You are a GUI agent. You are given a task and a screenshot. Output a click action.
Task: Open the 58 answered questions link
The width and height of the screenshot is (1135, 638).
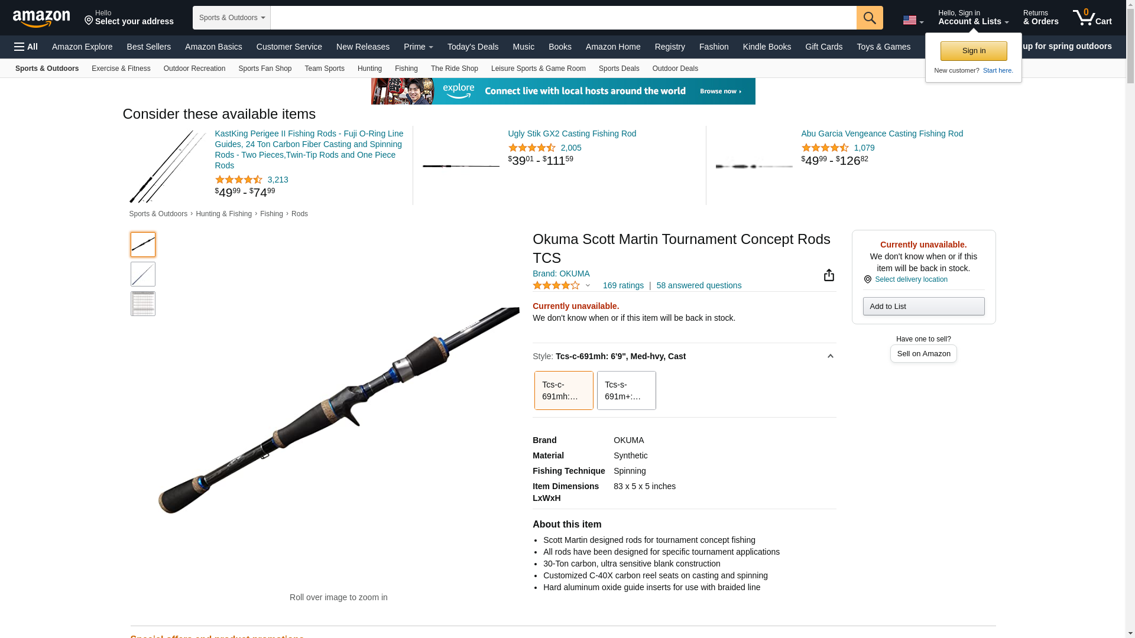tap(699, 286)
